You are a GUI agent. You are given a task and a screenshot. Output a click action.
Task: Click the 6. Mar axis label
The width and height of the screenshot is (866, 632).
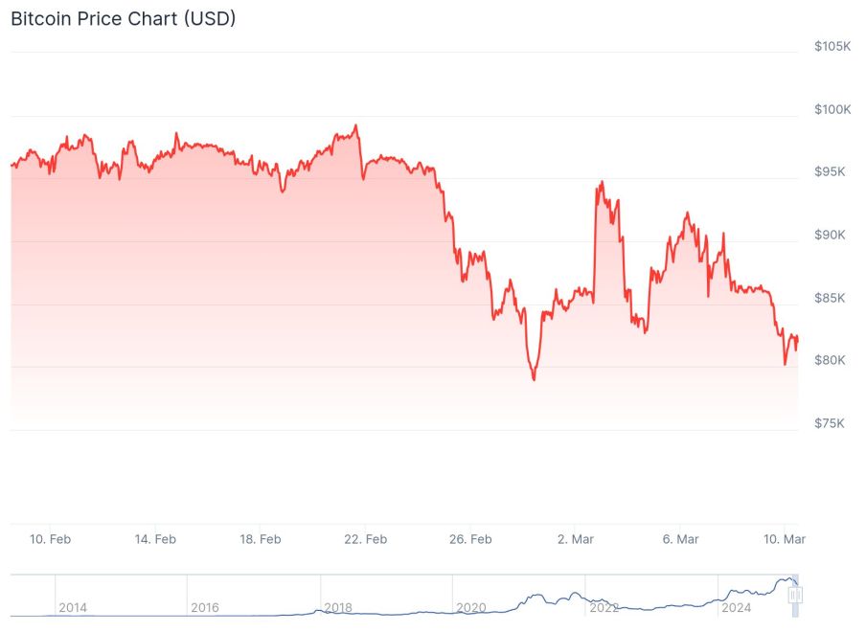click(680, 539)
